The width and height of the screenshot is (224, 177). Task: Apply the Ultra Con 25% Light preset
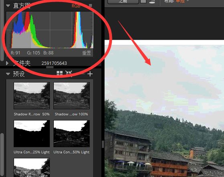[32, 133]
